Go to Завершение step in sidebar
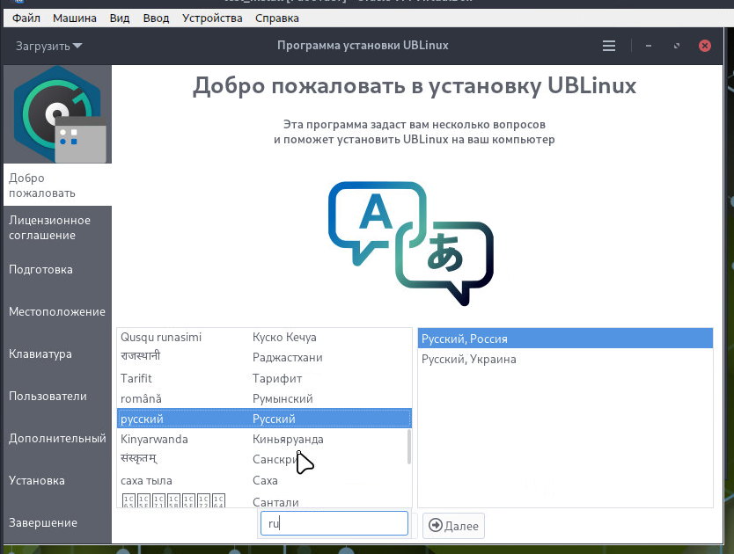 (57, 522)
